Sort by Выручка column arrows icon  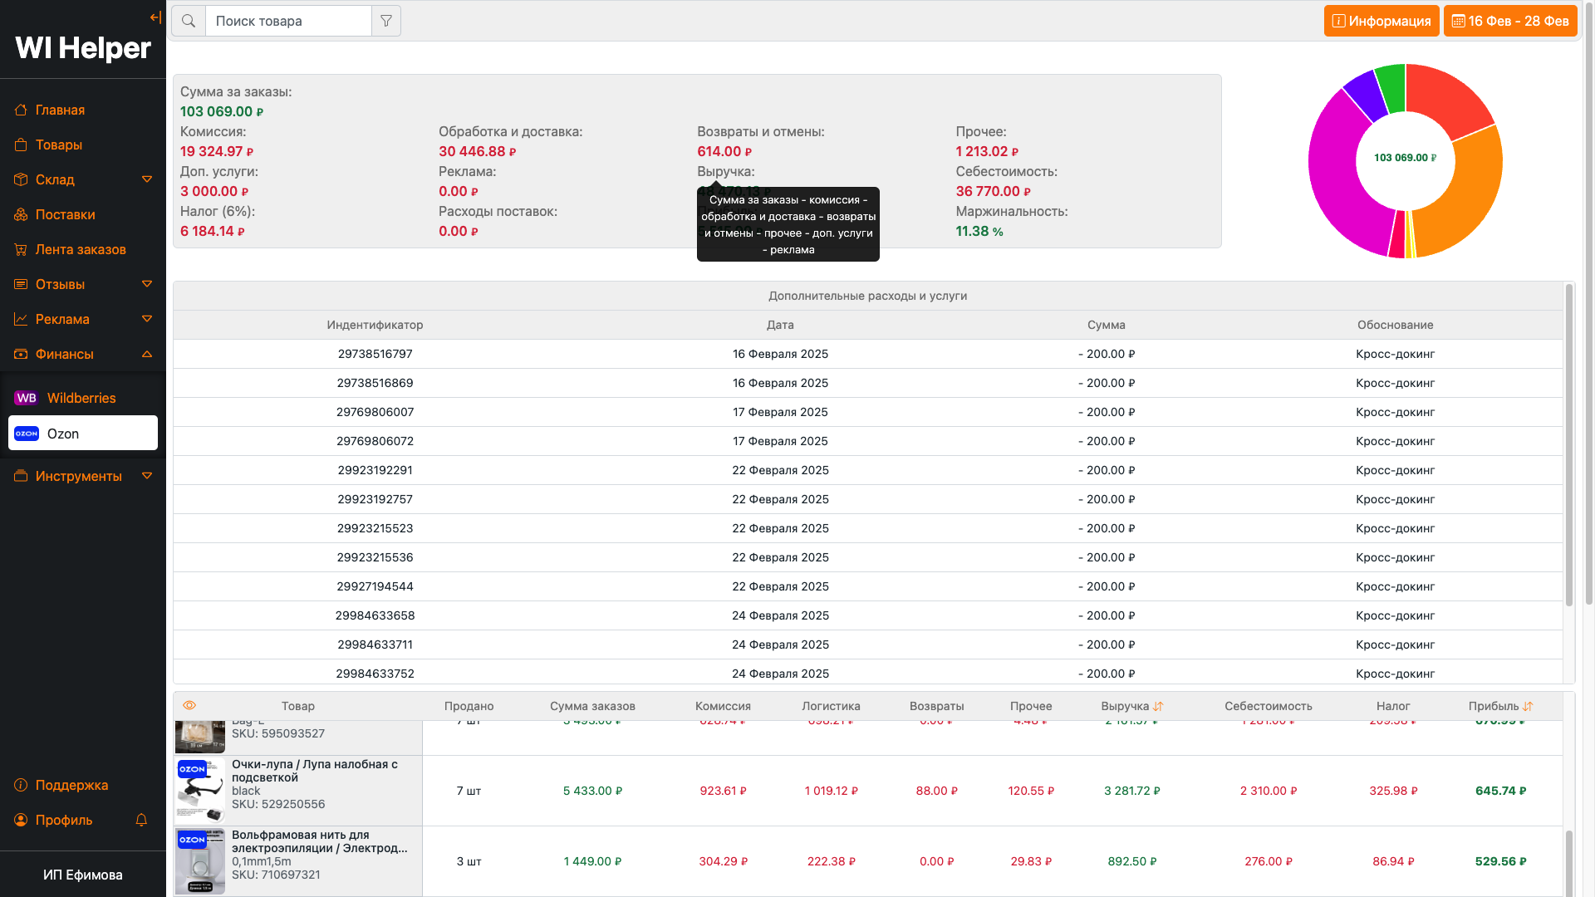(1158, 706)
